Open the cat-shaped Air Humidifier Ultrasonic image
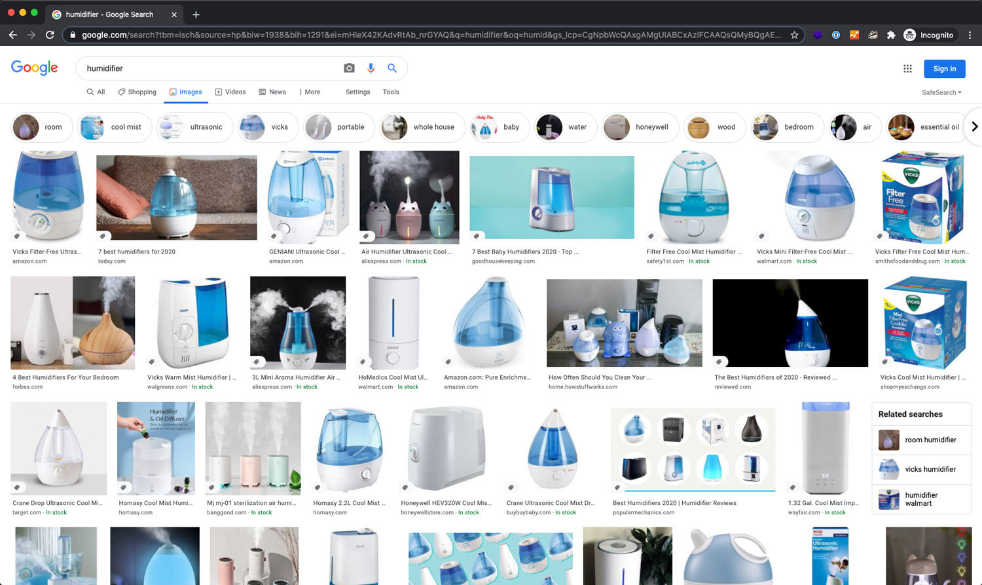The height and width of the screenshot is (585, 982). 409,197
